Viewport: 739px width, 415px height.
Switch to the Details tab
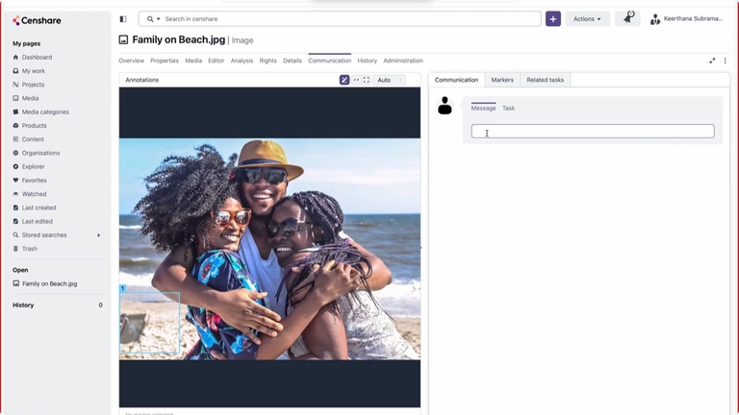(293, 61)
